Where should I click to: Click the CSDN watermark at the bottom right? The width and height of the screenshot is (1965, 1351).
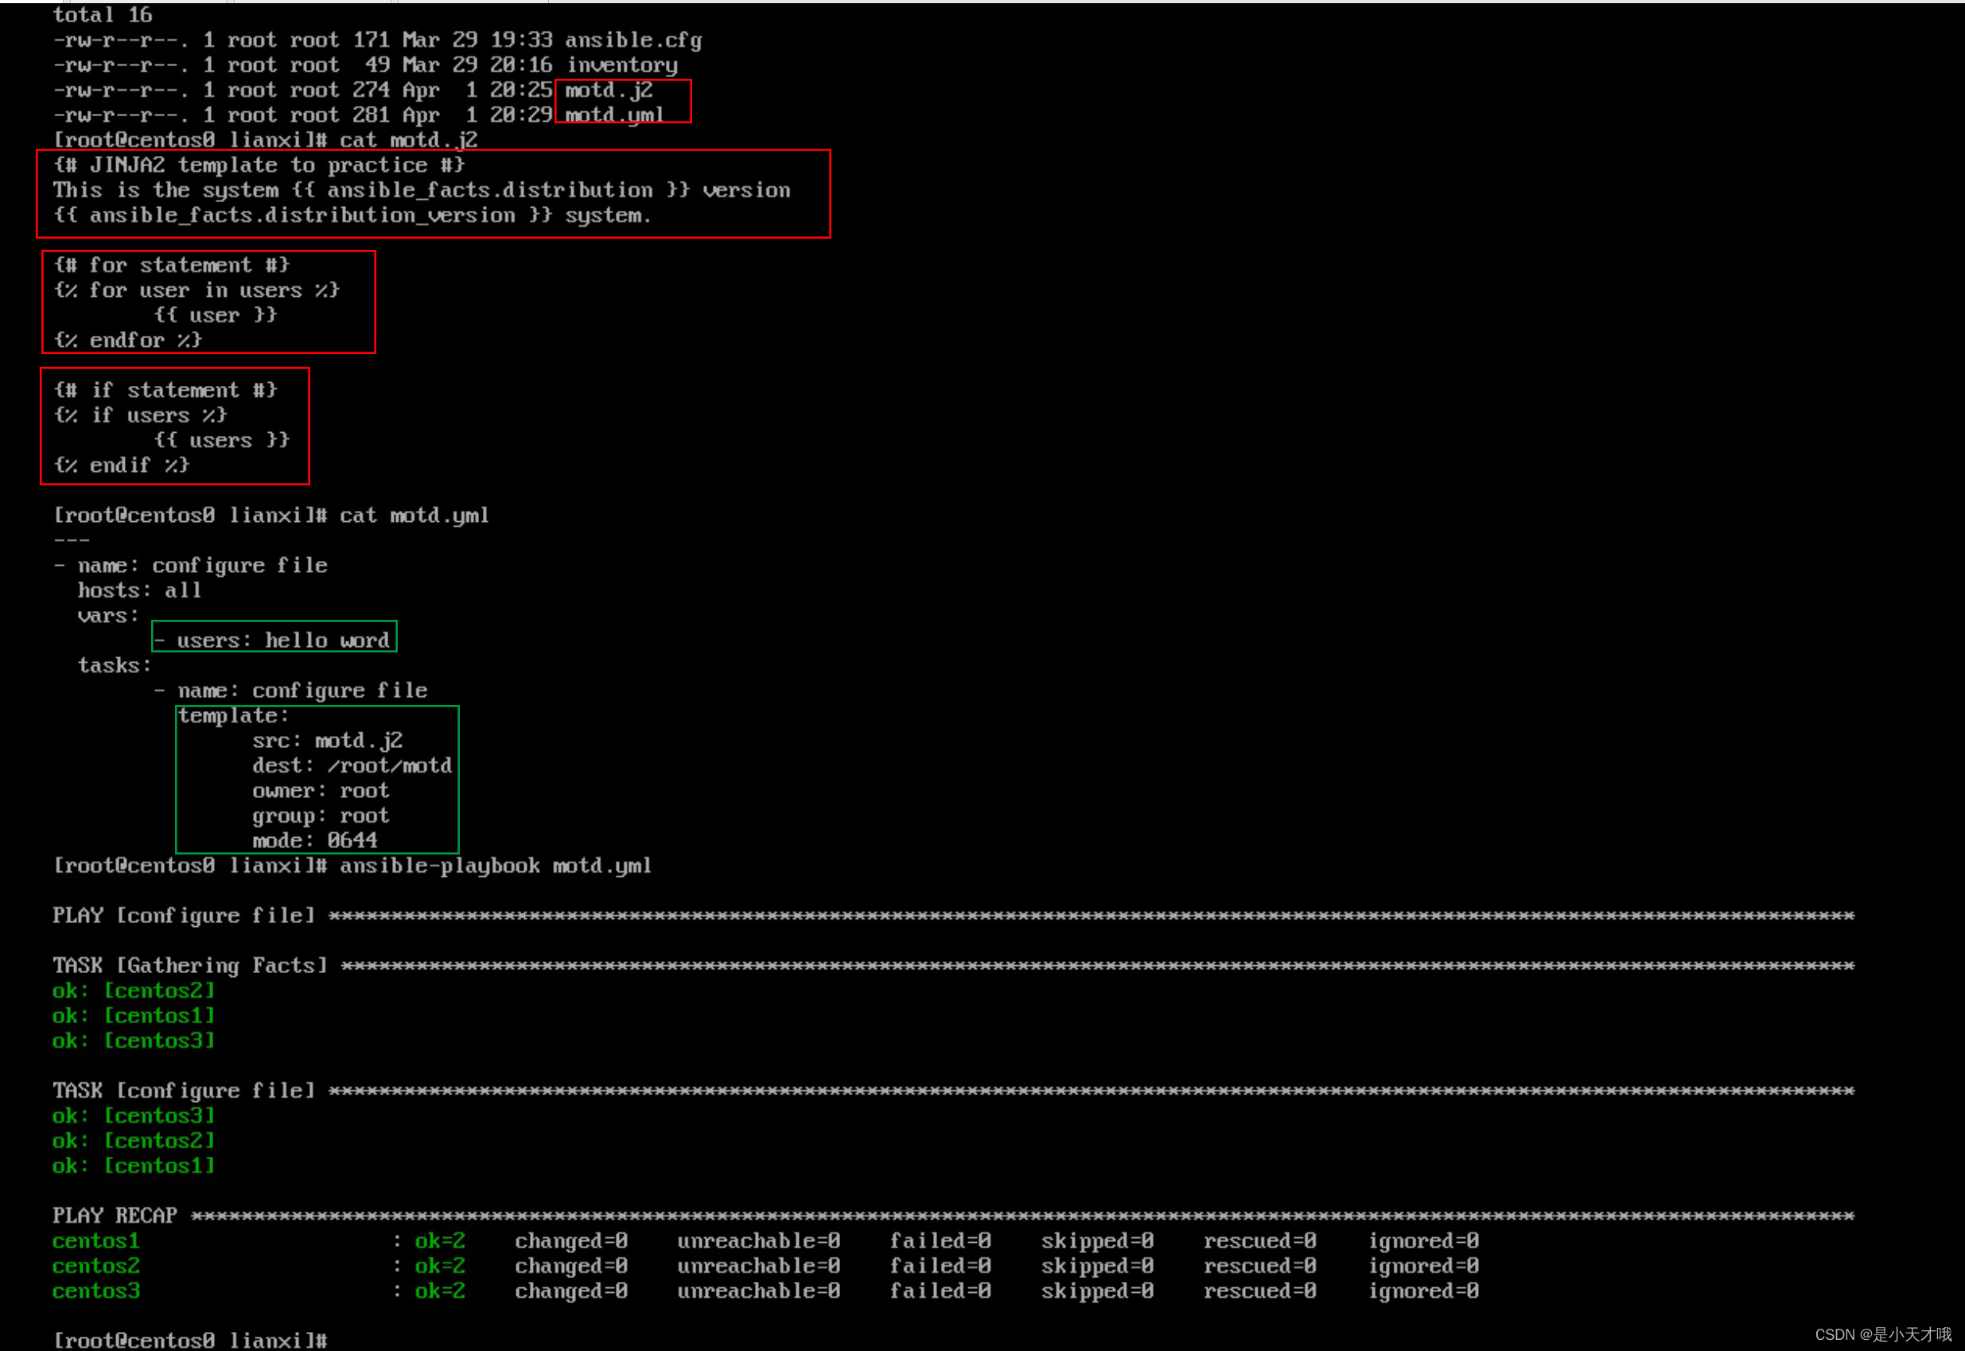click(1882, 1335)
